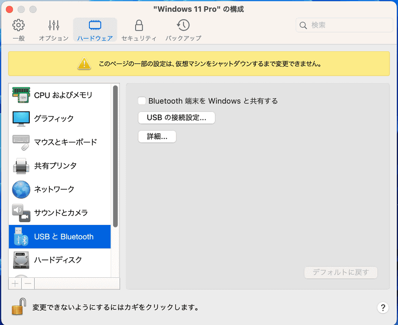The image size is (398, 325).
Task: Click the デフォルトに戻す button
Action: 341,272
